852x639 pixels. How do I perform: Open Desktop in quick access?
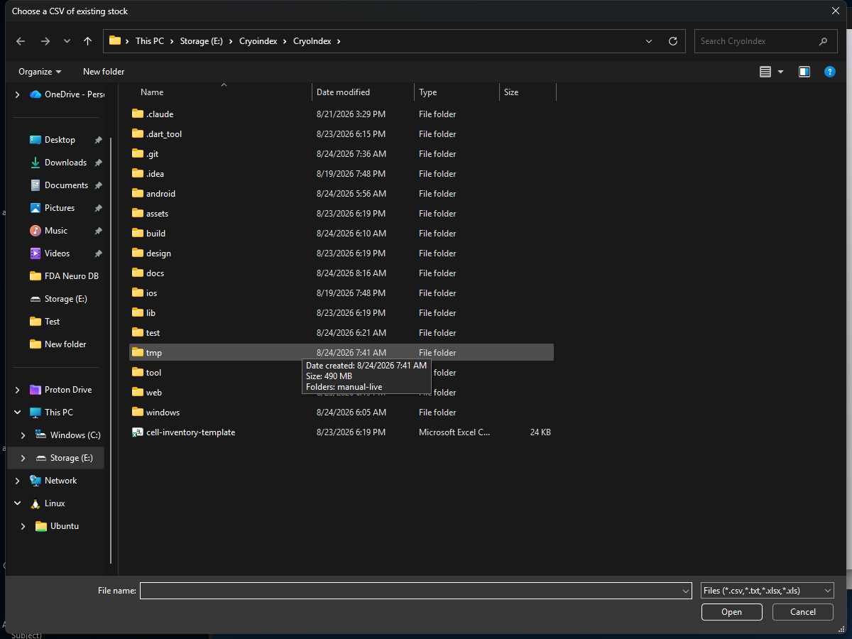click(60, 140)
